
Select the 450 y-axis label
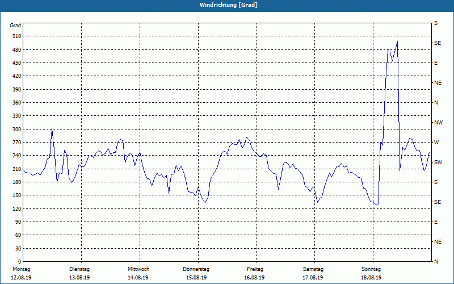pos(17,63)
